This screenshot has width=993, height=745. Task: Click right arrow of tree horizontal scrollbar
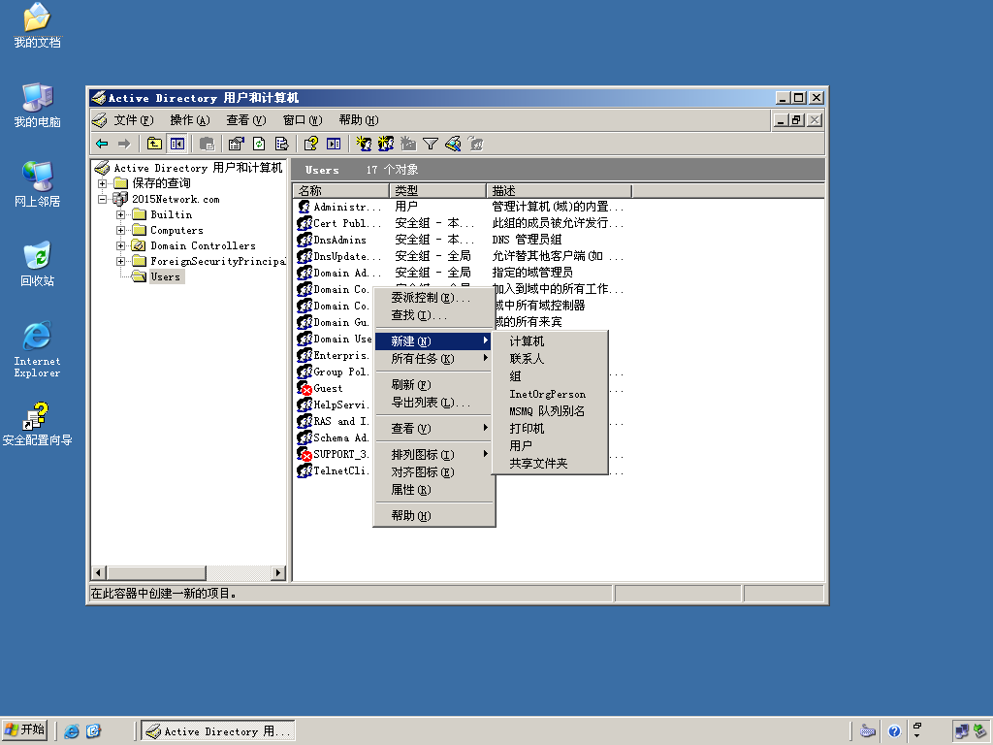point(278,572)
